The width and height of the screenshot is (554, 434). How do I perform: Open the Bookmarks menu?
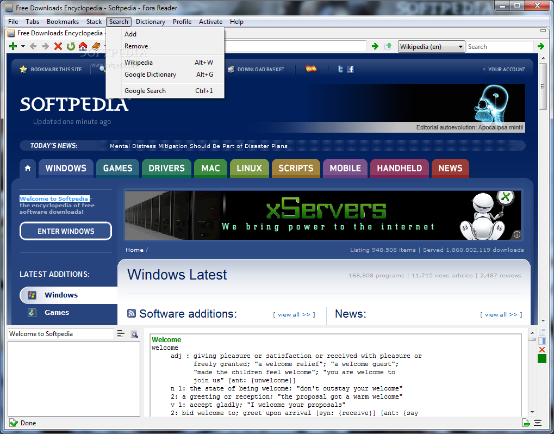[63, 22]
